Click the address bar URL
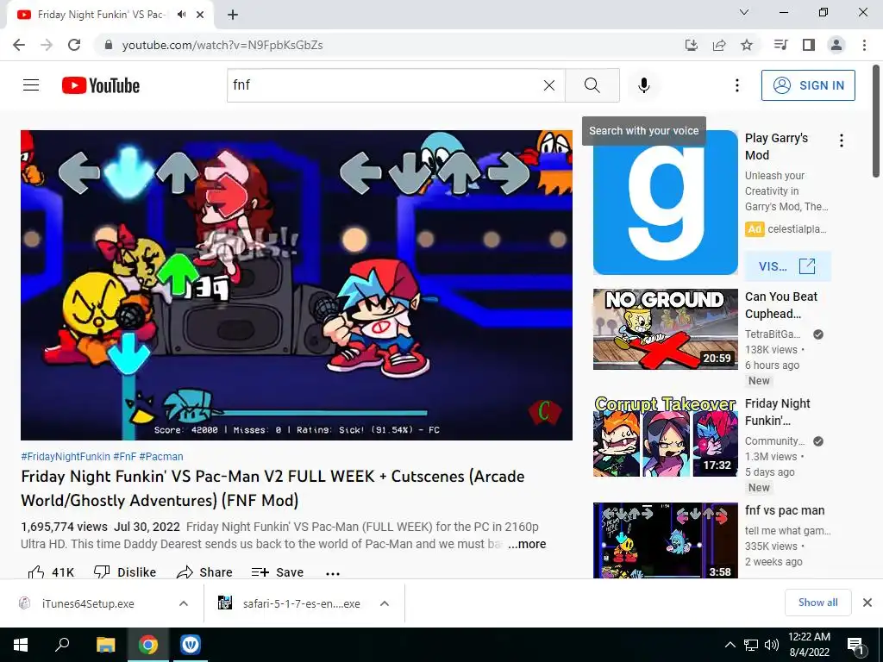The width and height of the screenshot is (883, 662). (222, 45)
